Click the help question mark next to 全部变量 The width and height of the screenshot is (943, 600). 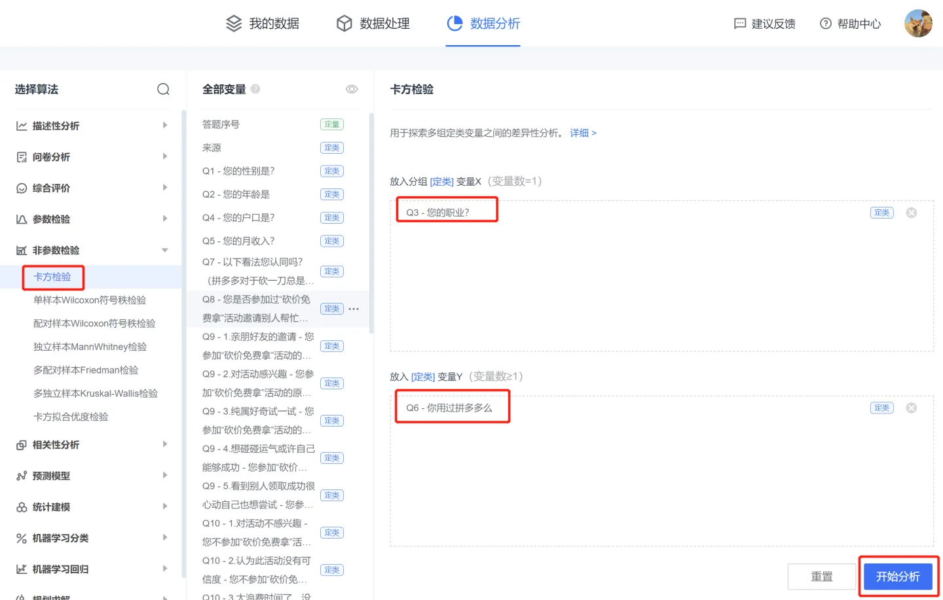[x=255, y=89]
